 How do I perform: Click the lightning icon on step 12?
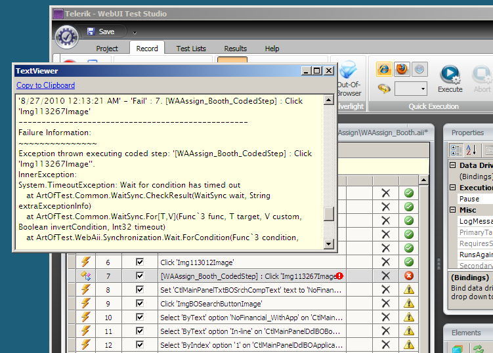(85, 345)
